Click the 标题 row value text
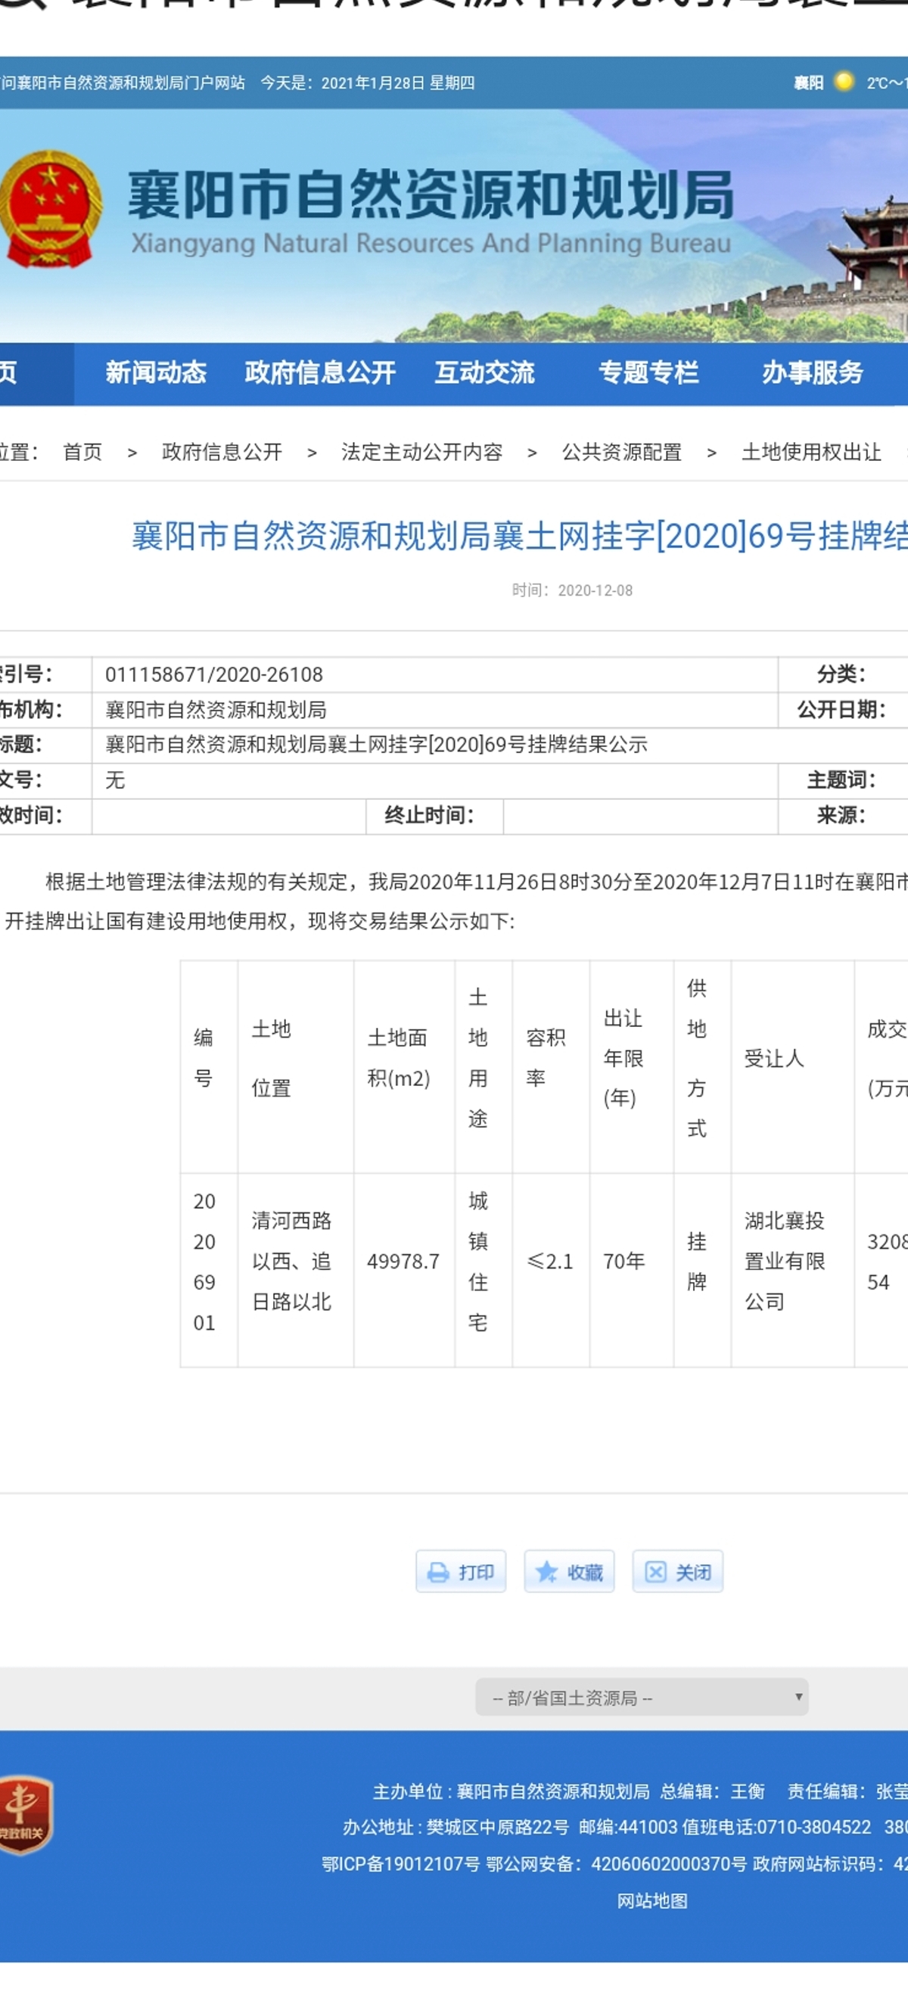 pos(376,745)
